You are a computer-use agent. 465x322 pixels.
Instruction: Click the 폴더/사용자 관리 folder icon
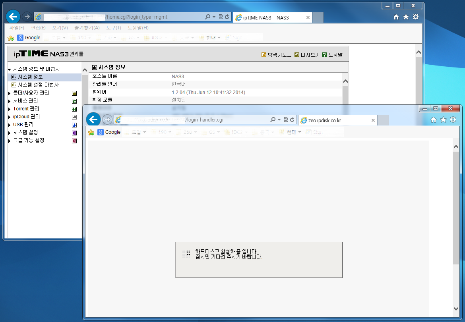[x=74, y=93]
